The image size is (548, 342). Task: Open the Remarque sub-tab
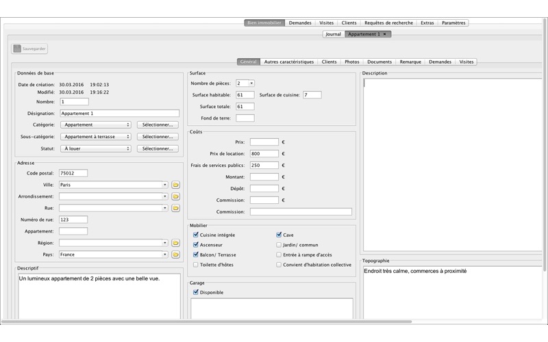tap(410, 62)
